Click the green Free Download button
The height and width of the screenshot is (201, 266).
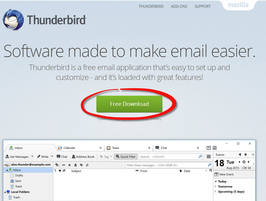tap(129, 104)
